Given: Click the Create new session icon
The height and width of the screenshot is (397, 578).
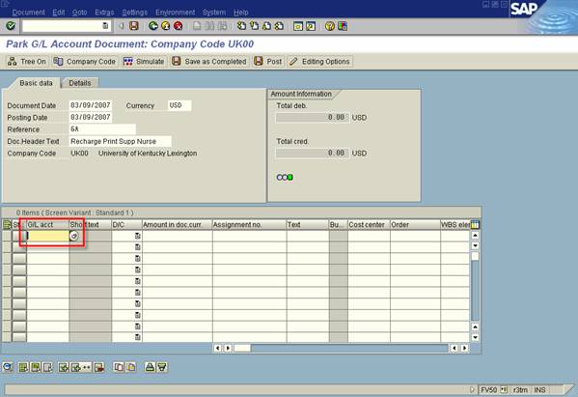Looking at the screenshot, I should coord(298,26).
